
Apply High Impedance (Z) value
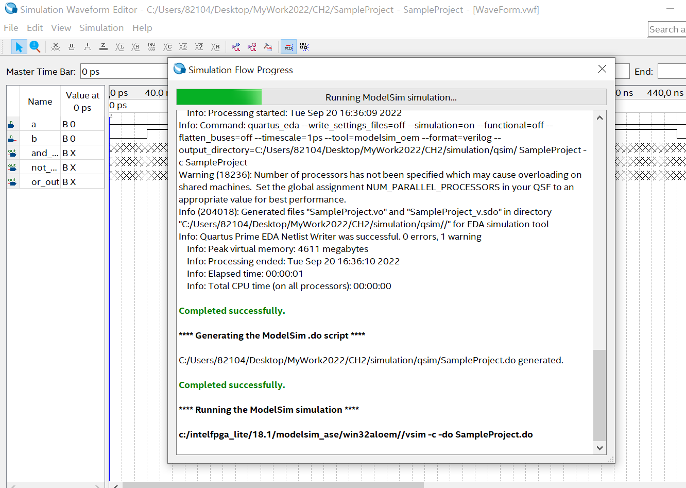click(104, 47)
